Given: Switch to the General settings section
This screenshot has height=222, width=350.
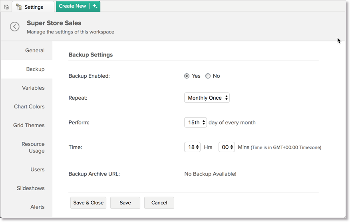Looking at the screenshot, I should pyautogui.click(x=35, y=51).
